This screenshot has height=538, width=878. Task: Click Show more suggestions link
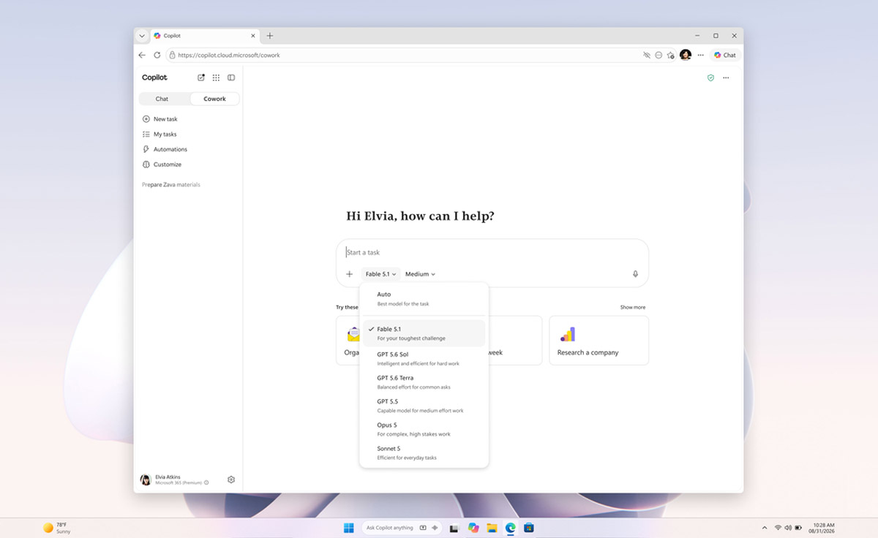click(633, 308)
